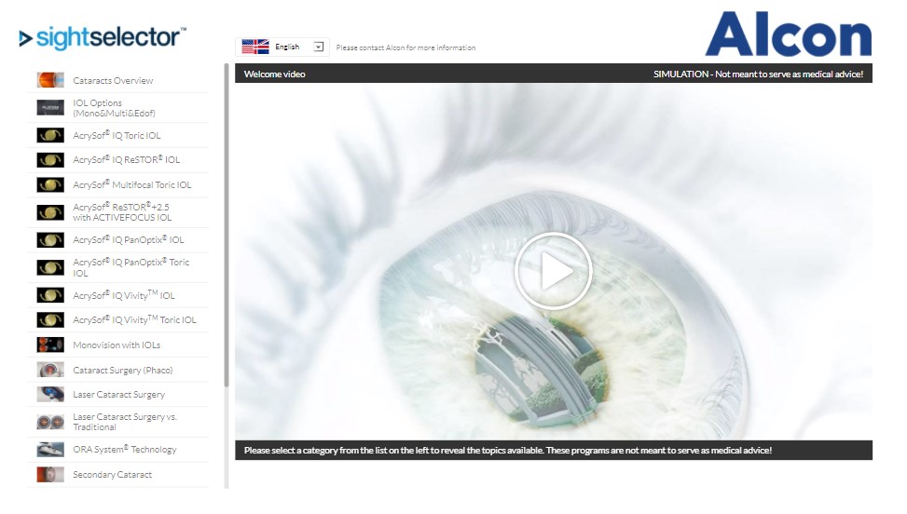Play the Welcome video
The height and width of the screenshot is (514, 907).
click(553, 271)
